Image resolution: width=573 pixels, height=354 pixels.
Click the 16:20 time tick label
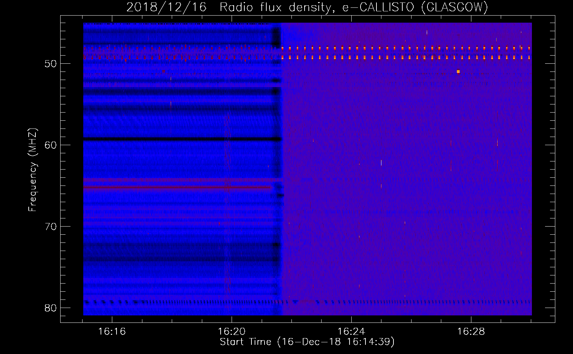(232, 332)
